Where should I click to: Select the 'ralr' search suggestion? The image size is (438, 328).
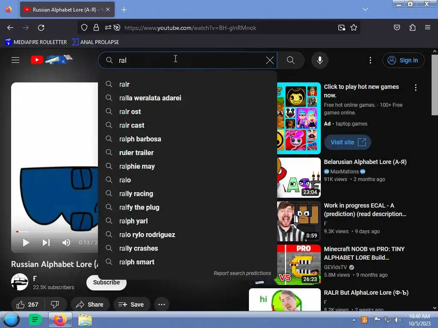(x=187, y=84)
